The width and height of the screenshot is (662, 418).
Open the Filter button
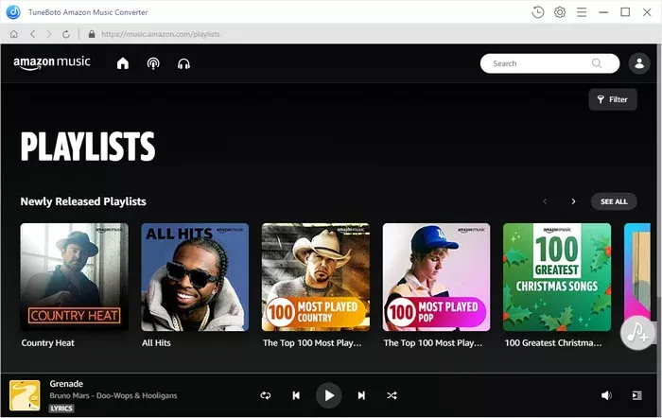[613, 99]
